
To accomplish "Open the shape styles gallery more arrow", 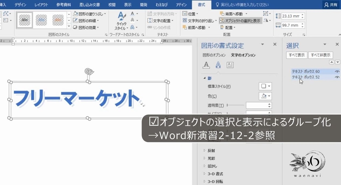I will click(x=69, y=27).
